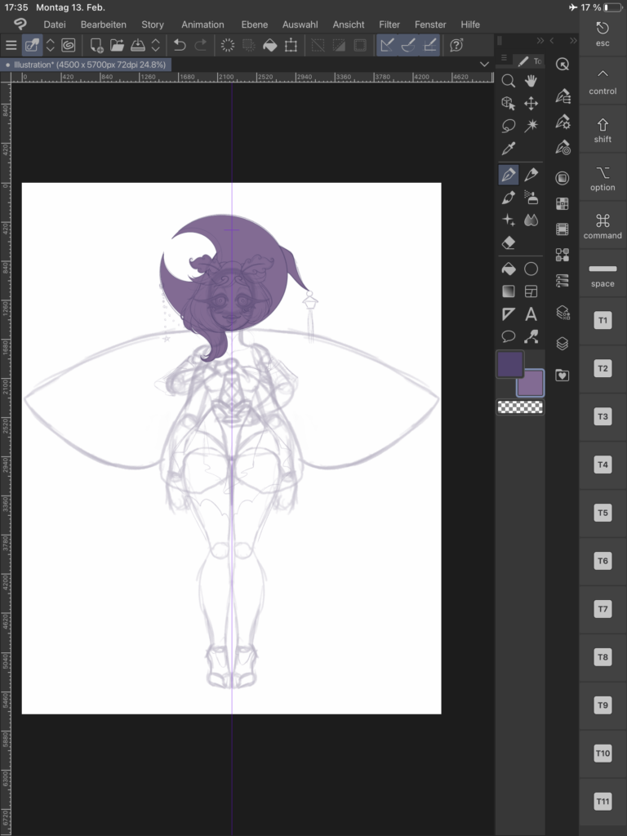
Task: Toggle the shift modifier key
Action: [603, 130]
